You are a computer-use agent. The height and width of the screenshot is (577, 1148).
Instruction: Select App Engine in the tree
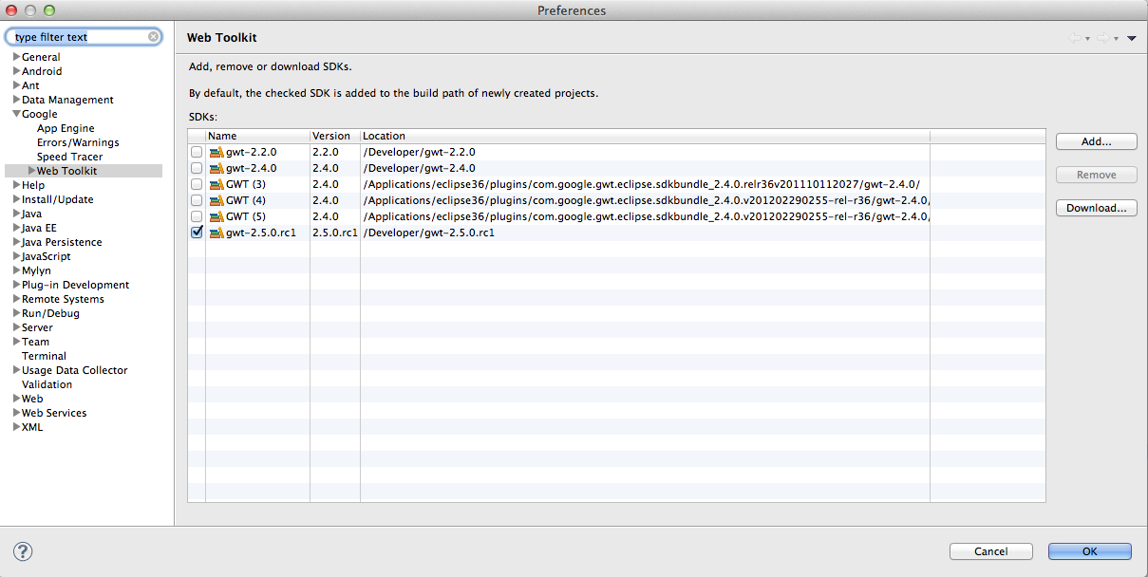point(66,128)
